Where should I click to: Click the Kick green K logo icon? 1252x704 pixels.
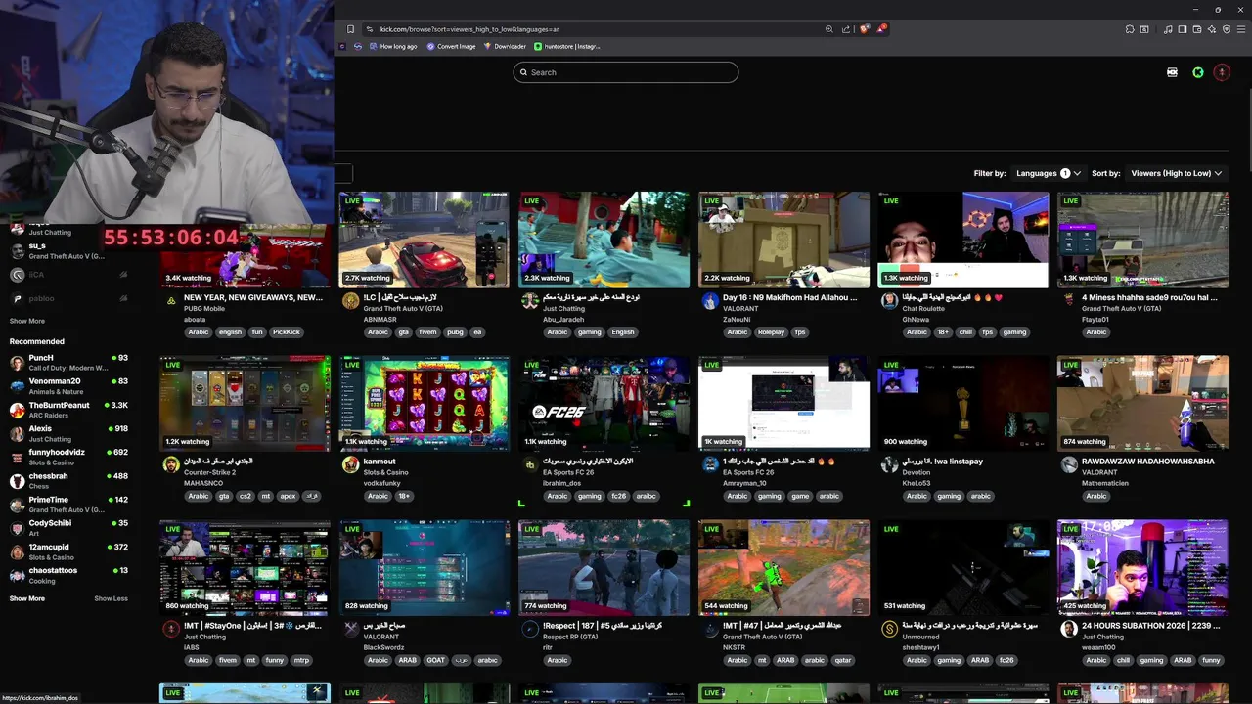(x=1198, y=72)
